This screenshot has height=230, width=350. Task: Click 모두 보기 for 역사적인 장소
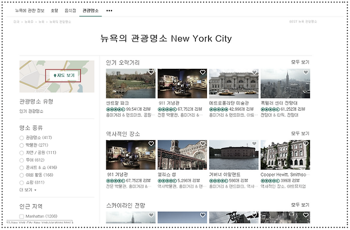(x=300, y=133)
